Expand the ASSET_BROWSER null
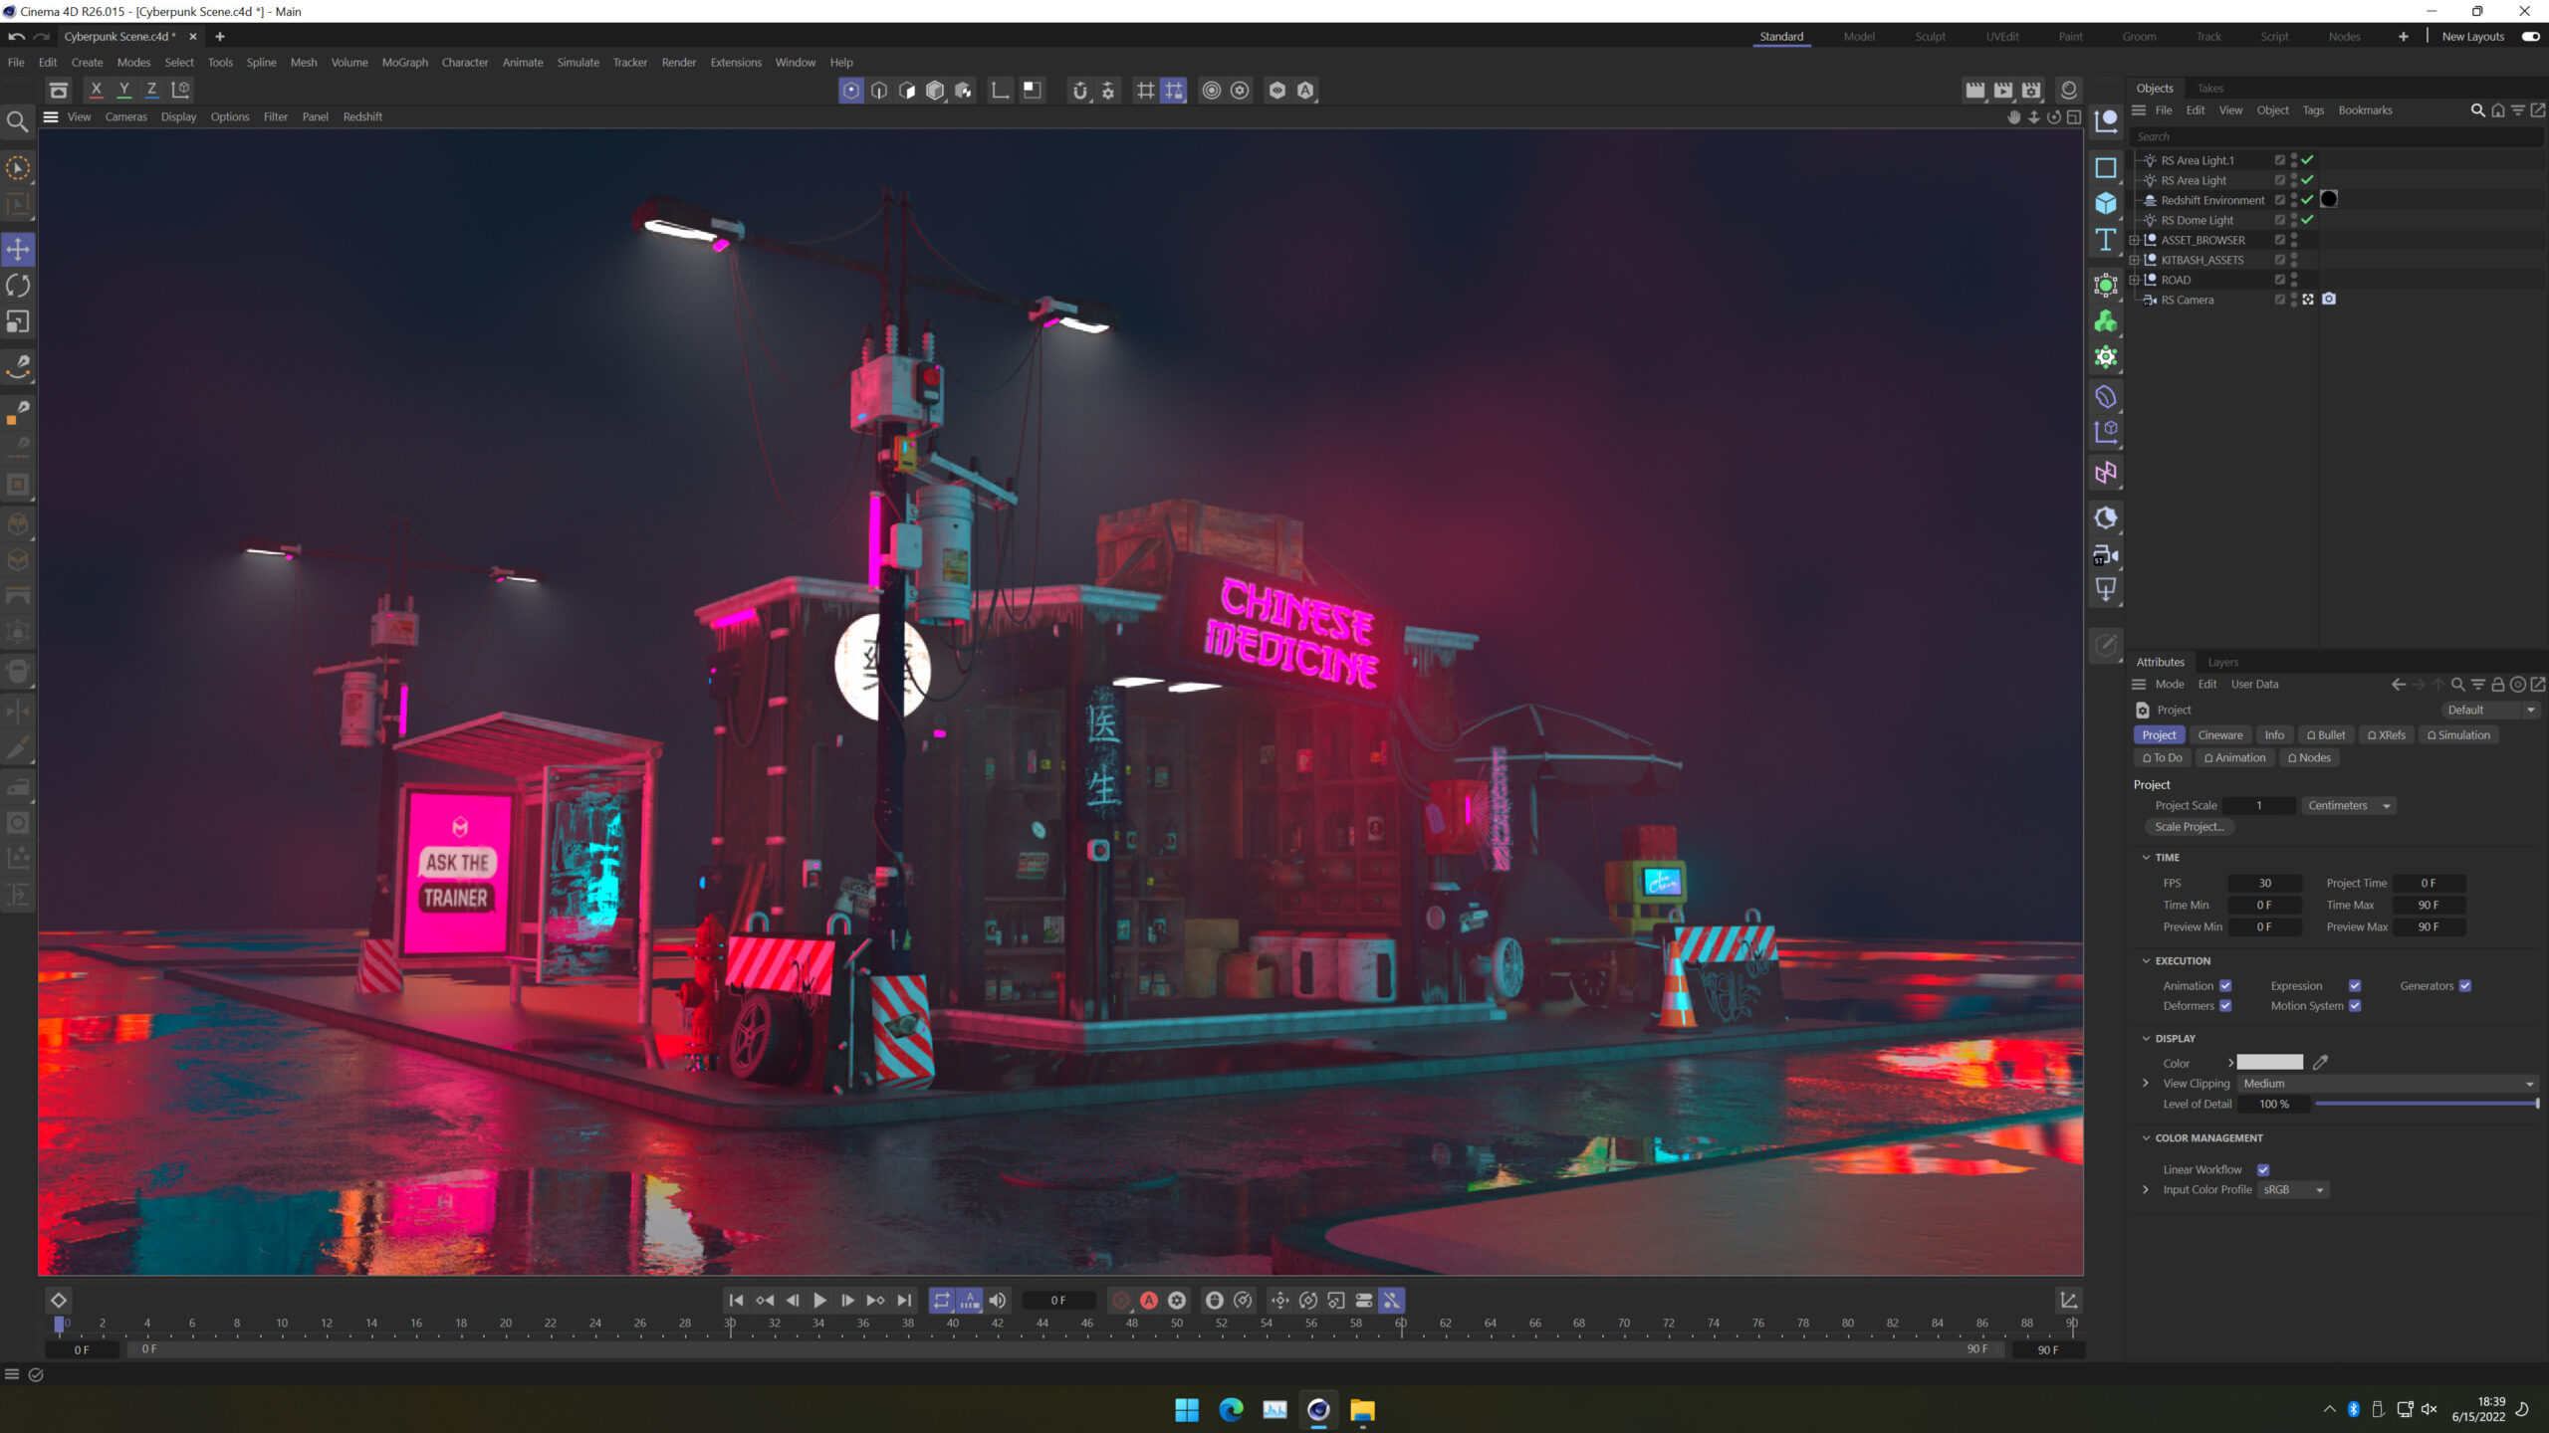The width and height of the screenshot is (2549, 1433). coord(2135,240)
